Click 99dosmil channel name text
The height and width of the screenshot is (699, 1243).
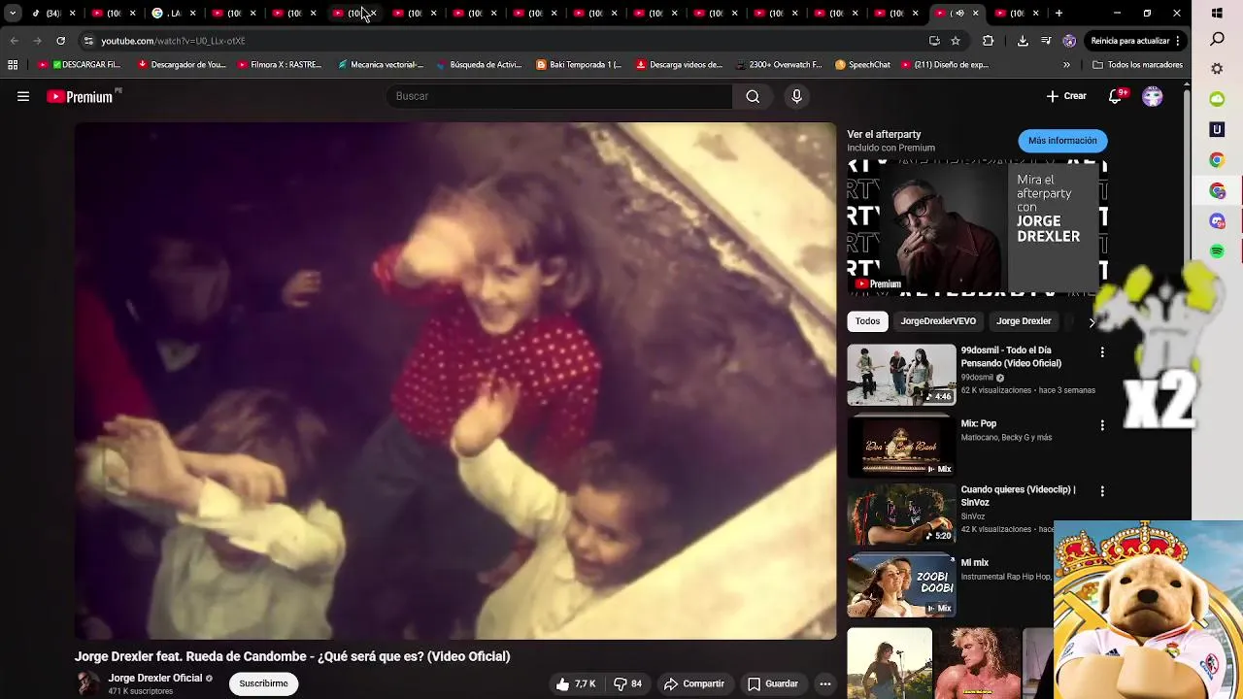(977, 378)
